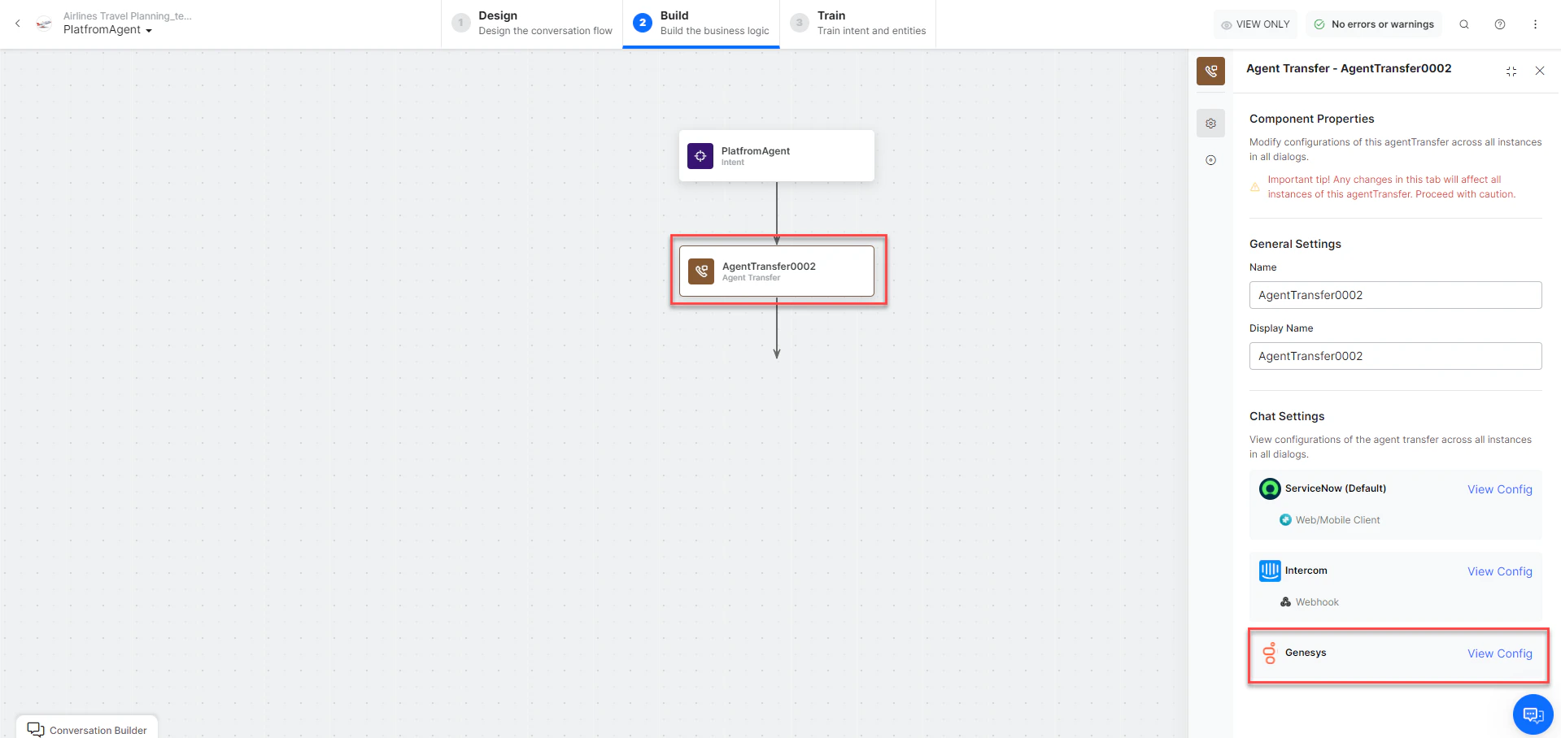Image resolution: width=1561 pixels, height=738 pixels.
Task: Open the three-dot overflow menu at top right
Action: click(x=1536, y=24)
